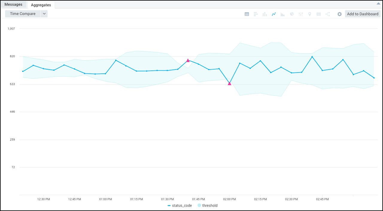Toggle threshold series in legend
Viewport: 383px width, 211px height.
pyautogui.click(x=207, y=206)
